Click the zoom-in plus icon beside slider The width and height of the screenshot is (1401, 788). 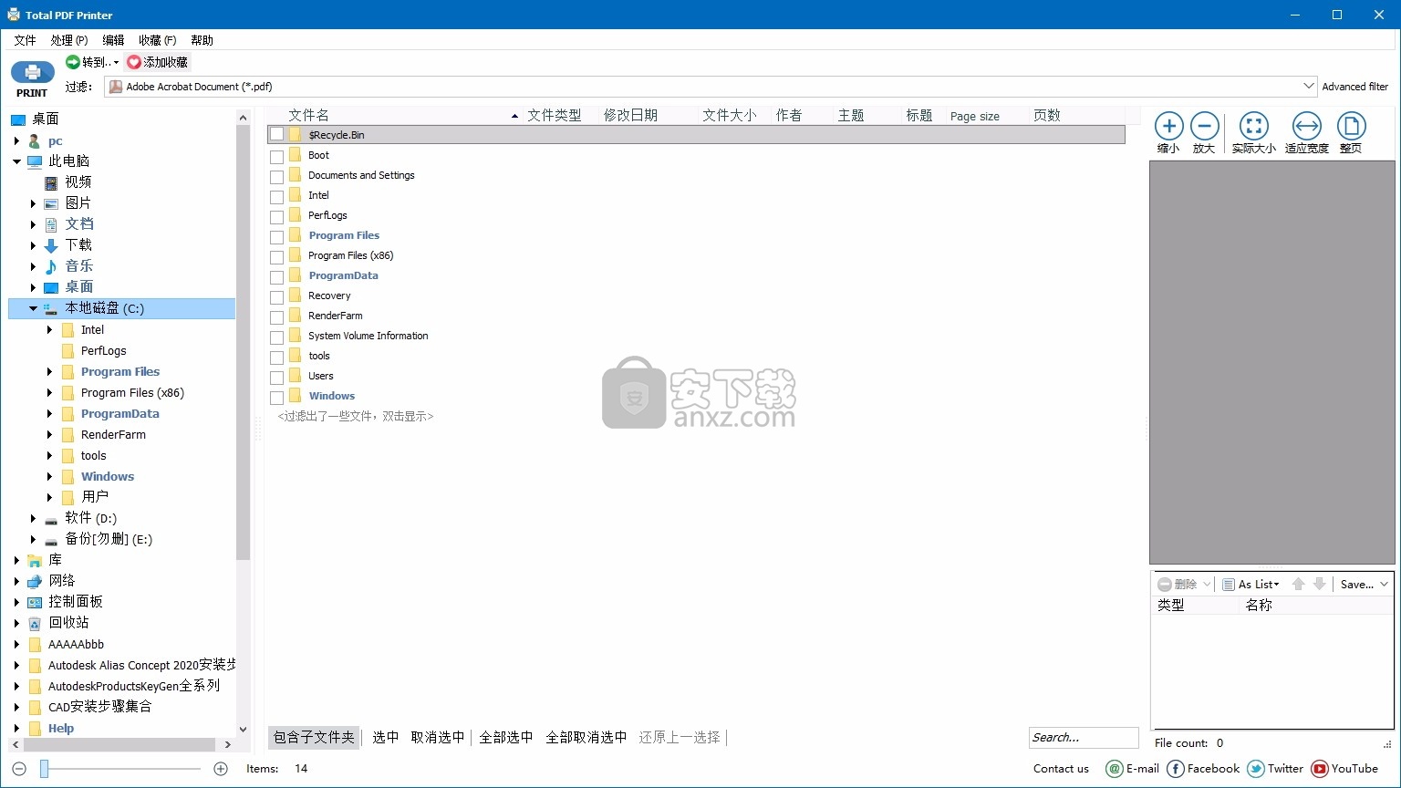click(221, 769)
